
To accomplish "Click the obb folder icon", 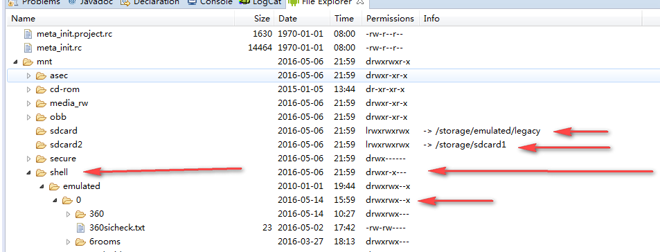I will coord(41,117).
